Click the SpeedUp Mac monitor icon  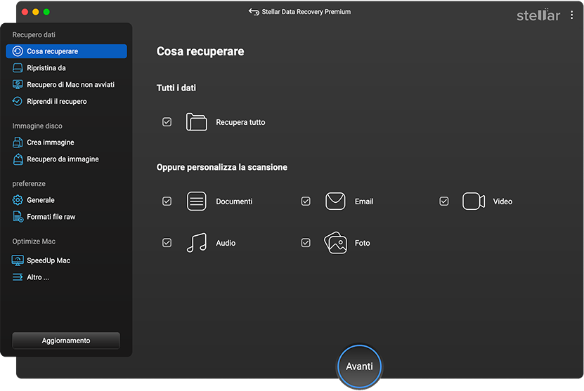click(18, 260)
